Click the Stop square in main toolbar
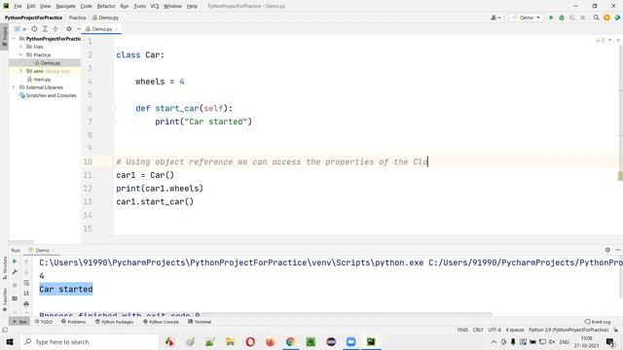Screen dimensions: 623x350 pyautogui.click(x=582, y=17)
